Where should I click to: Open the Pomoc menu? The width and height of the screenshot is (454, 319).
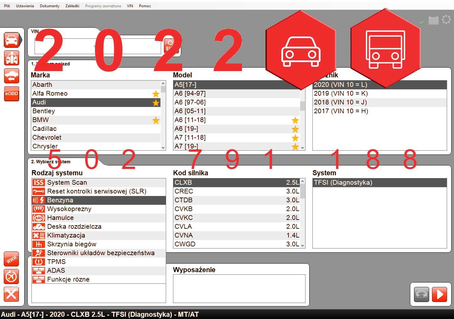pyautogui.click(x=145, y=6)
